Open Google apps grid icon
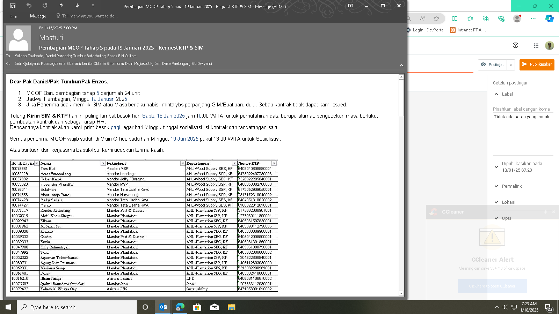 click(x=536, y=45)
